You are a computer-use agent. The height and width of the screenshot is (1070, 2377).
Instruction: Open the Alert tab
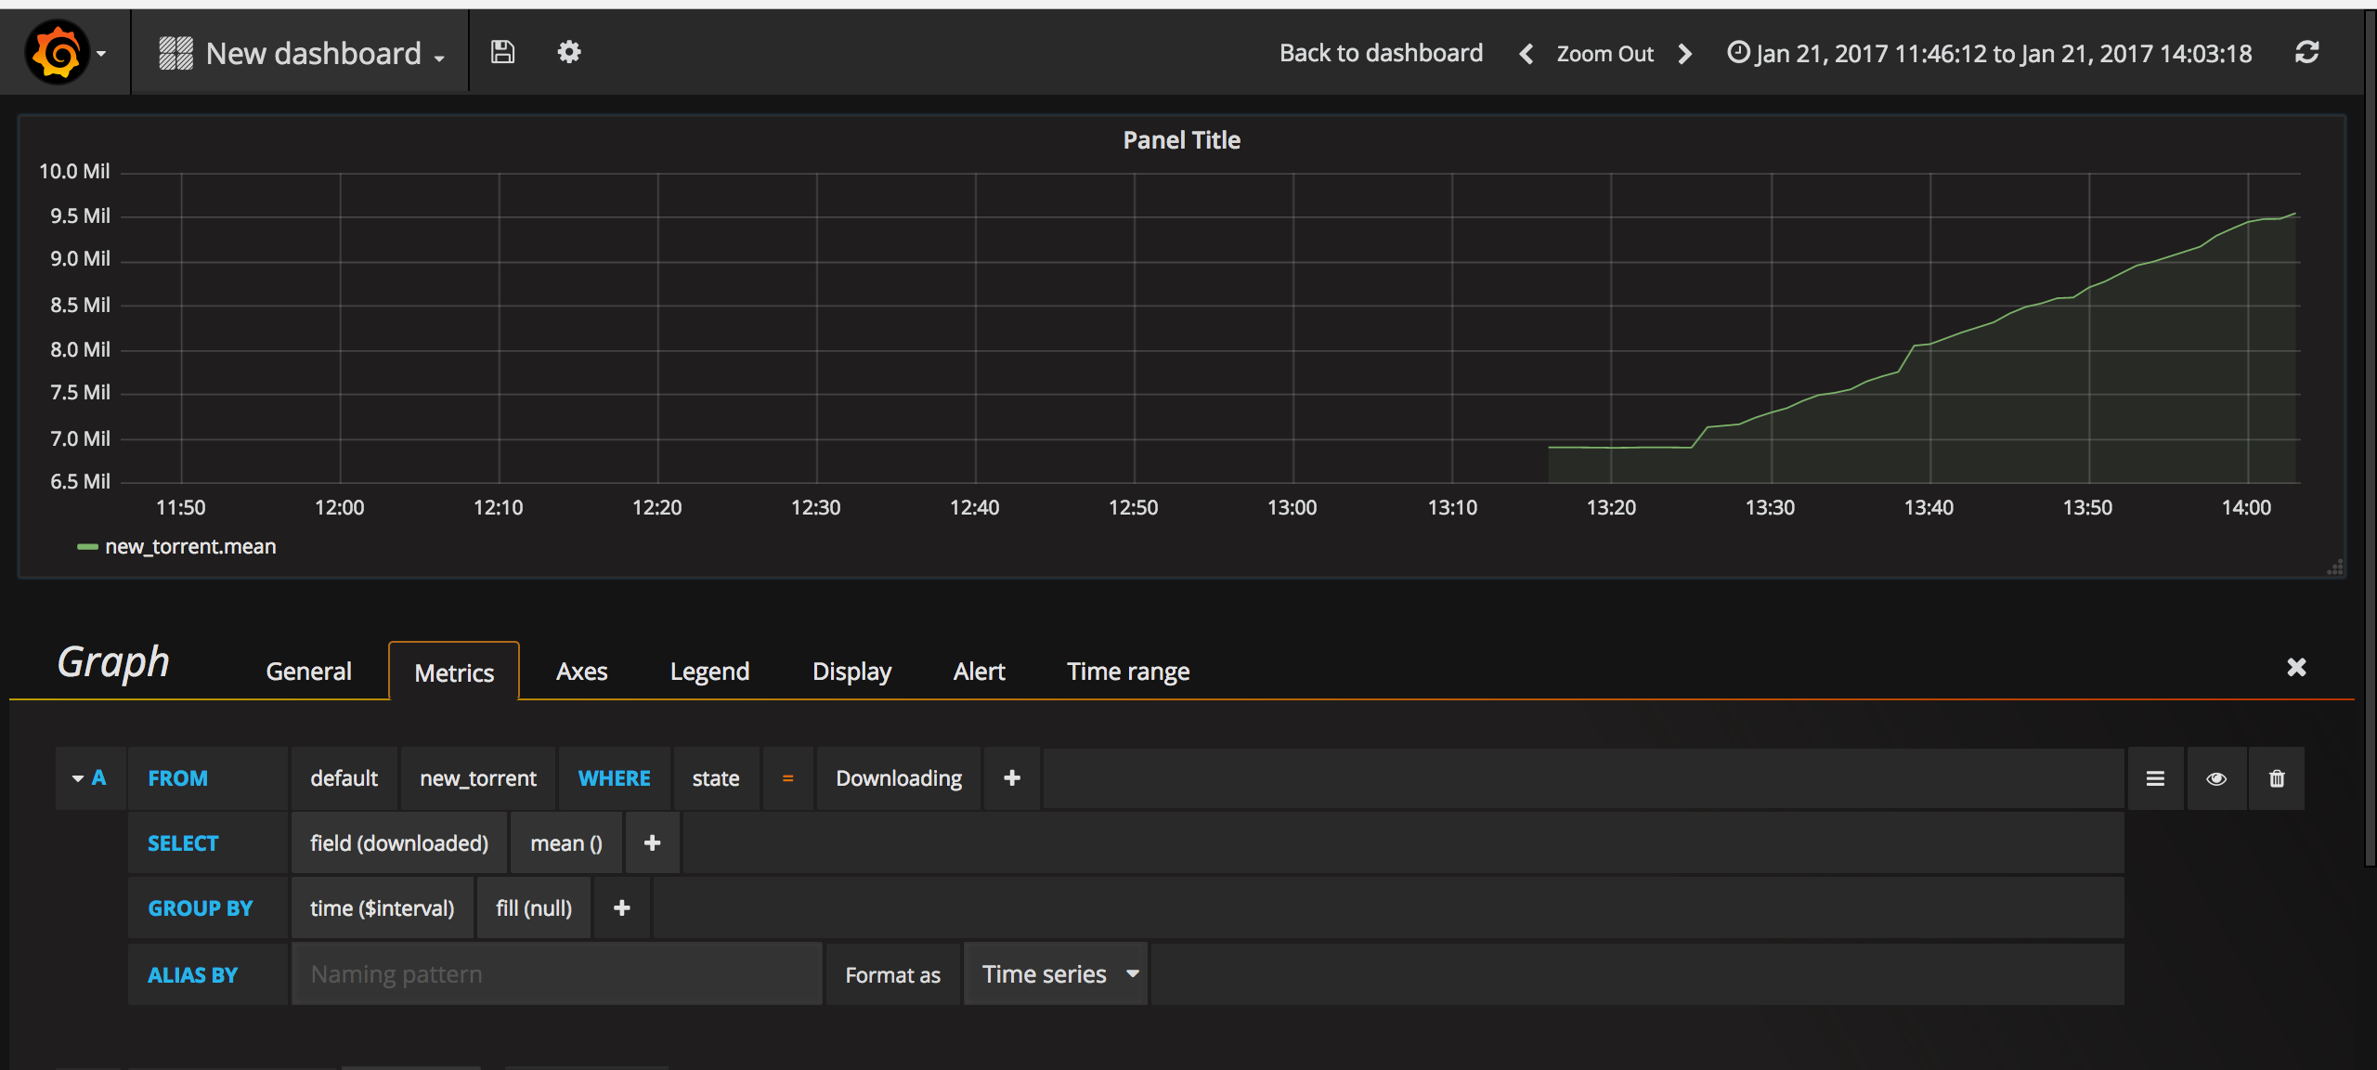(979, 671)
